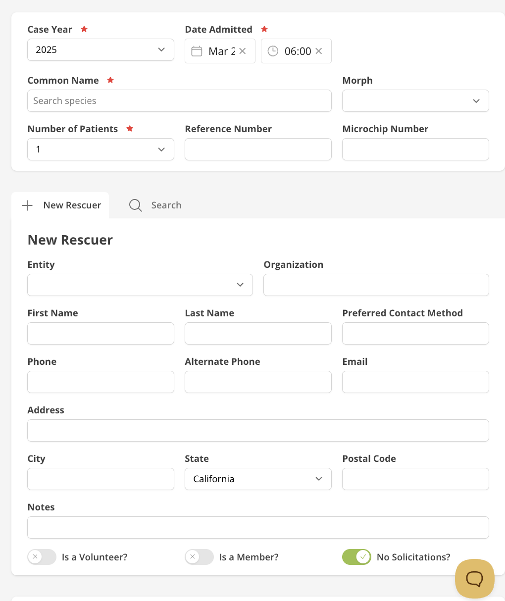
Task: Switch to the Search rescuer tab
Action: (155, 205)
